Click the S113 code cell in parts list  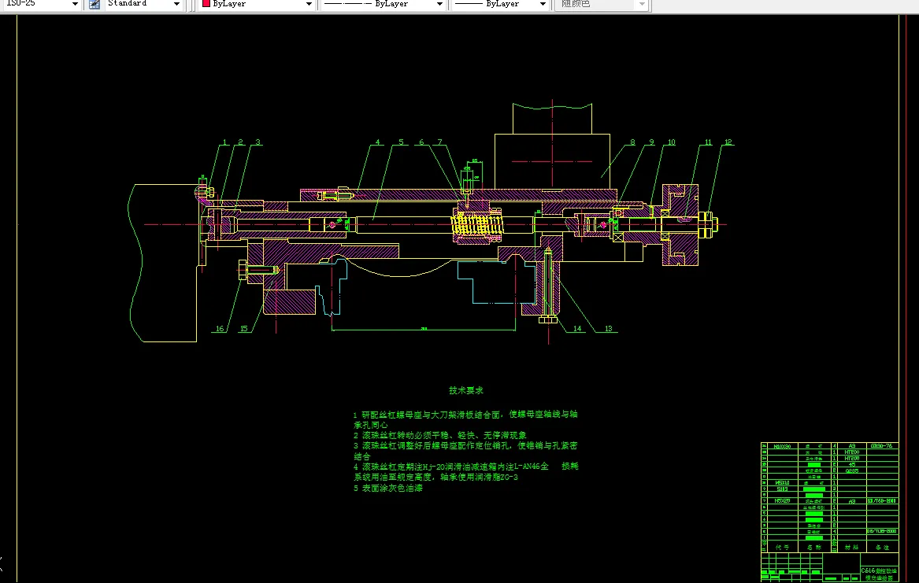(782, 489)
